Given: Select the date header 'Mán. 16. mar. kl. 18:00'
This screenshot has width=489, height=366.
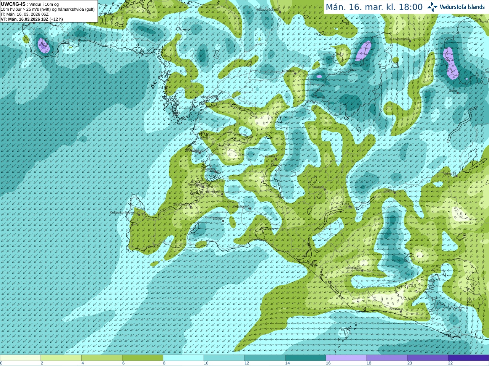Looking at the screenshot, I should tap(374, 7).
